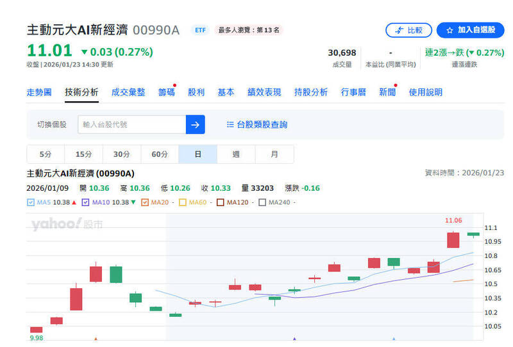Click the light-blue event marker on chart axis
The image size is (513, 347).
pyautogui.click(x=394, y=339)
